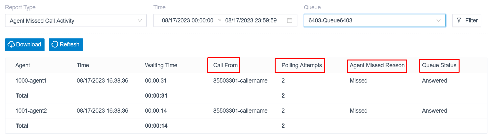The image size is (490, 136).
Task: Click the start date 08/17/2023 00:00:00
Action: [187, 20]
